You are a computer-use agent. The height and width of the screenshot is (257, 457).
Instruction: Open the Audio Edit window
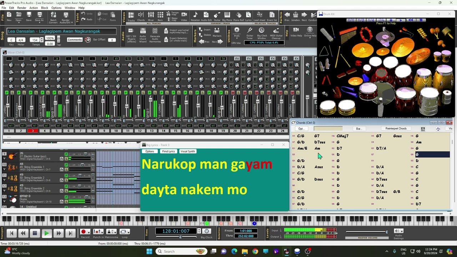pyautogui.click(x=206, y=16)
